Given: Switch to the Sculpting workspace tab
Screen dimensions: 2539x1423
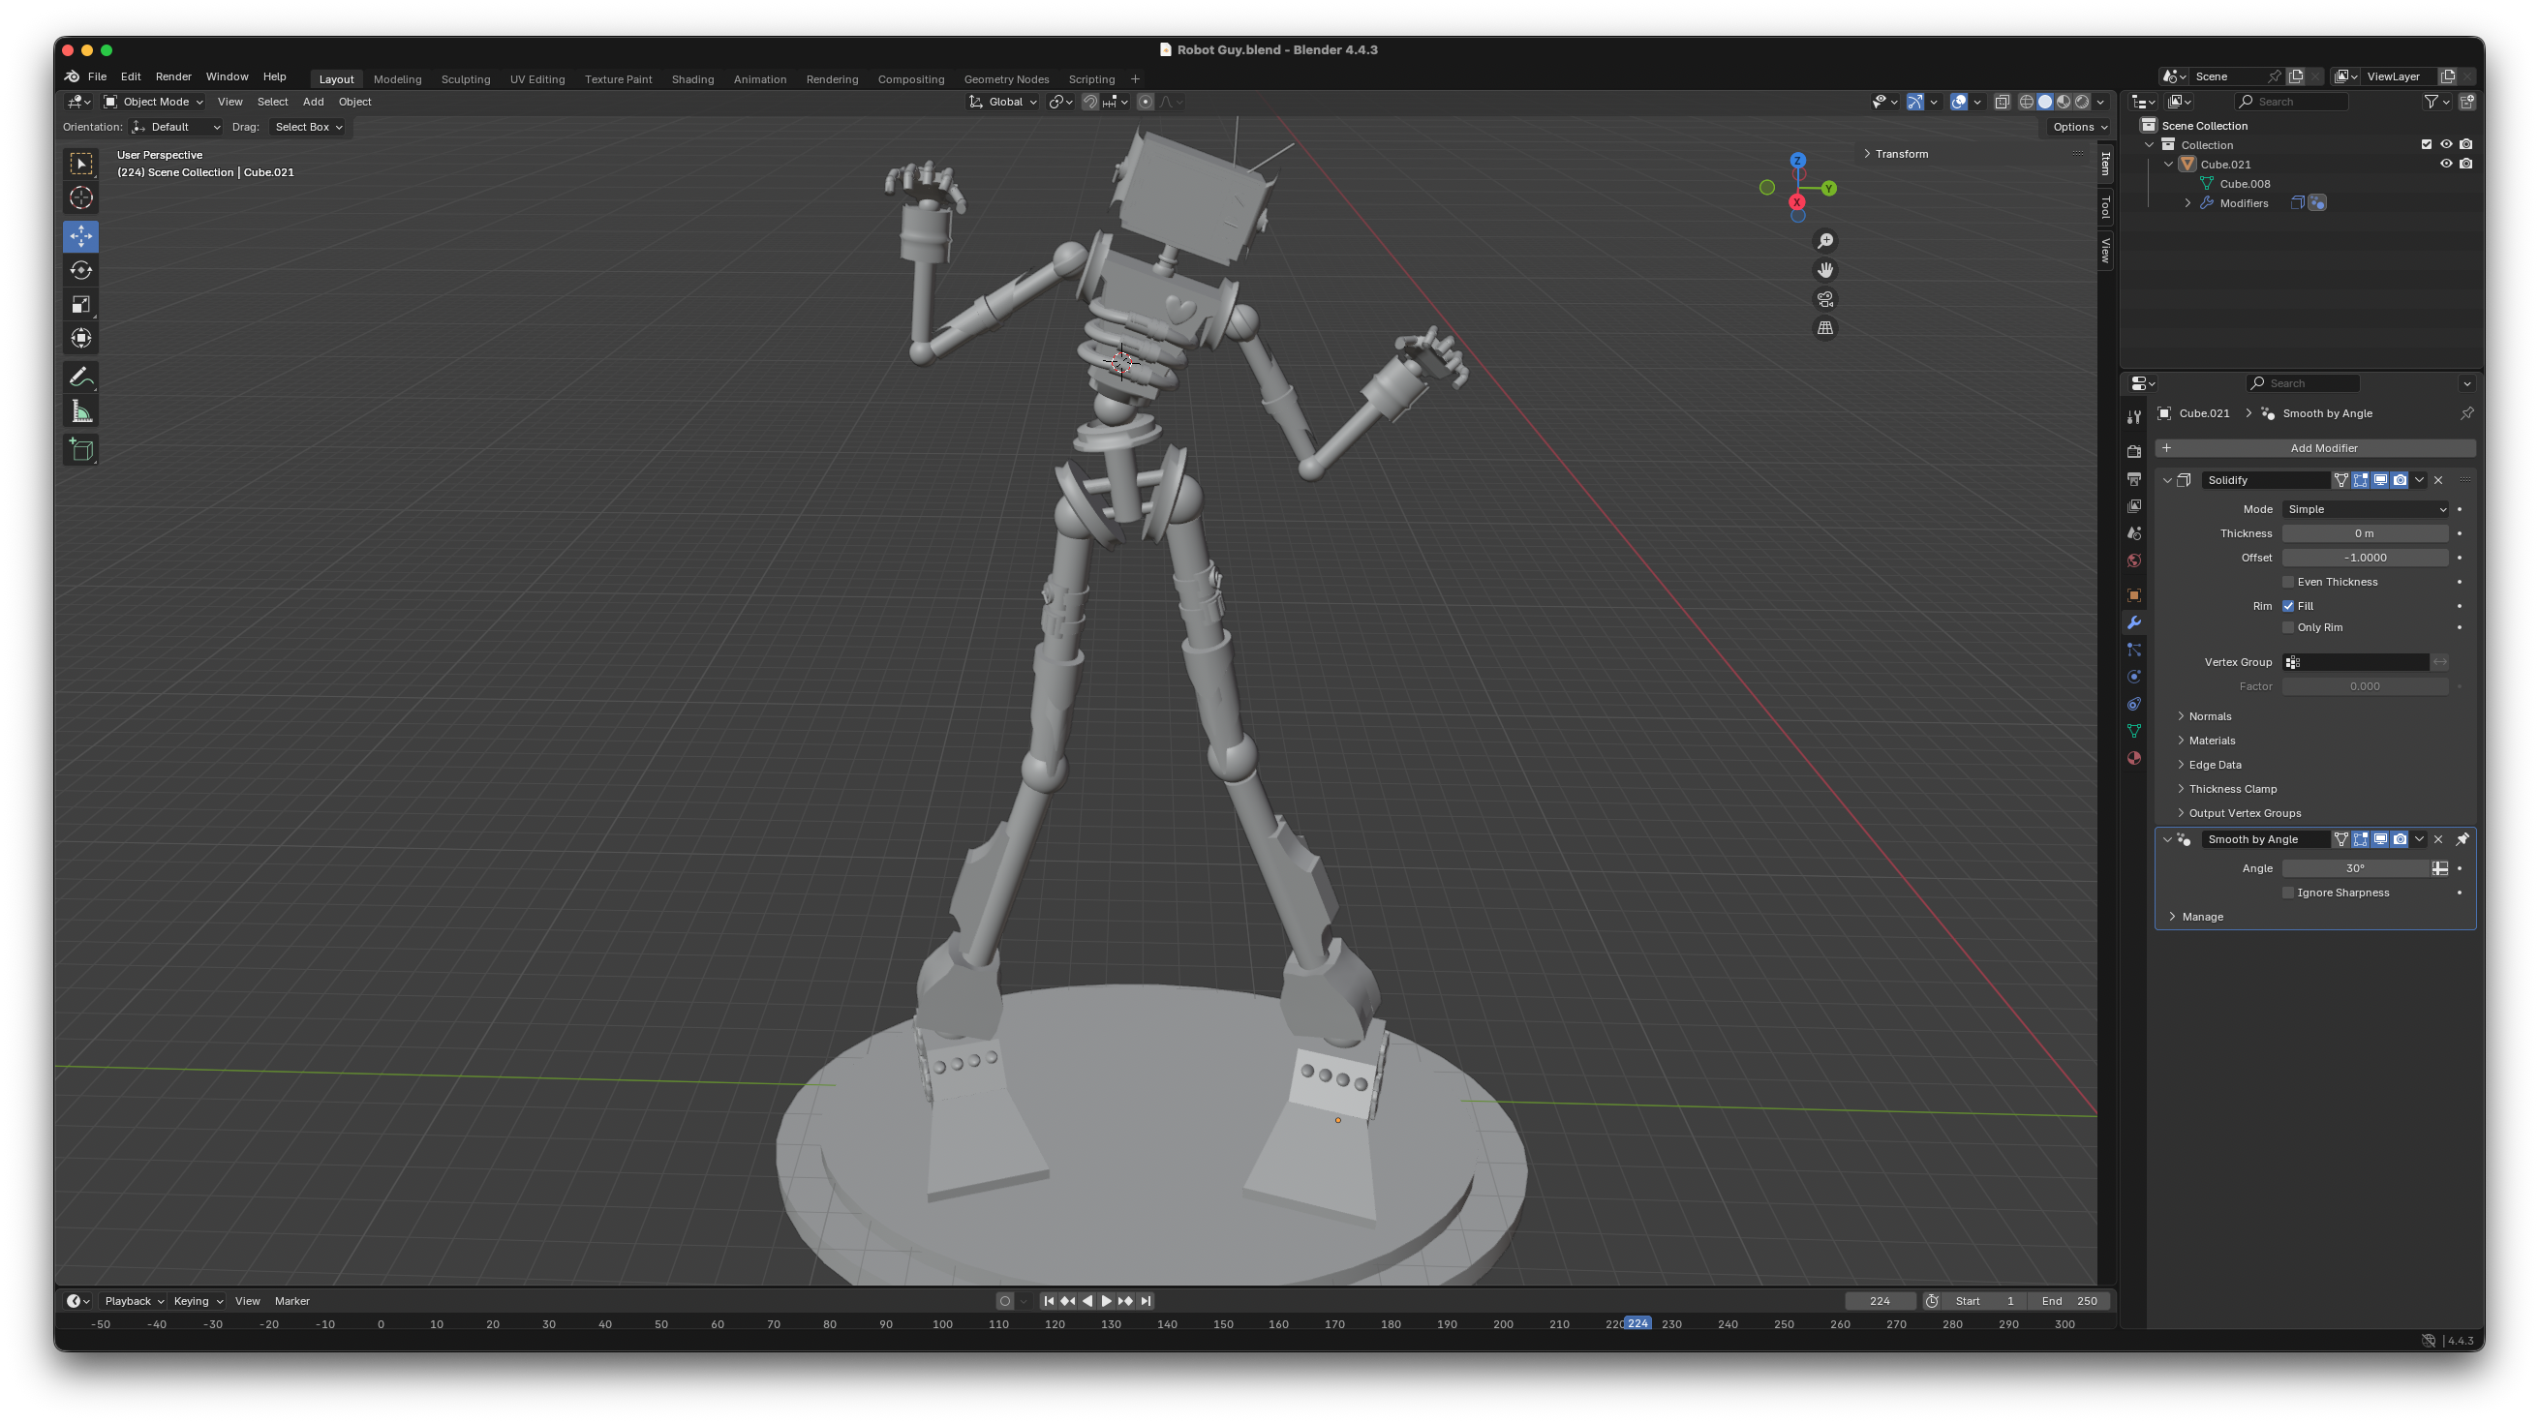Looking at the screenshot, I should click(x=465, y=78).
